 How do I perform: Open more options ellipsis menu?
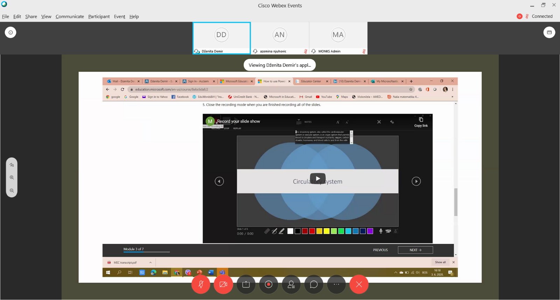336,284
